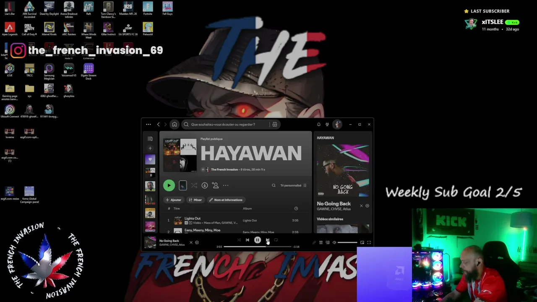Open the HAYAWAN playlist cover image
Screen dimensions: 537x302
180,155
